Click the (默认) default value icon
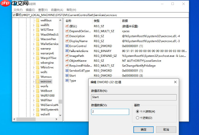199x135 pixels. click(67, 26)
